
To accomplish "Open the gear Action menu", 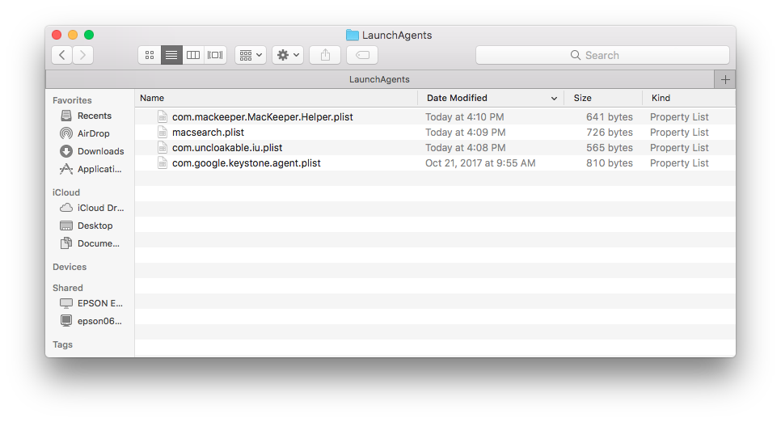I will 288,55.
